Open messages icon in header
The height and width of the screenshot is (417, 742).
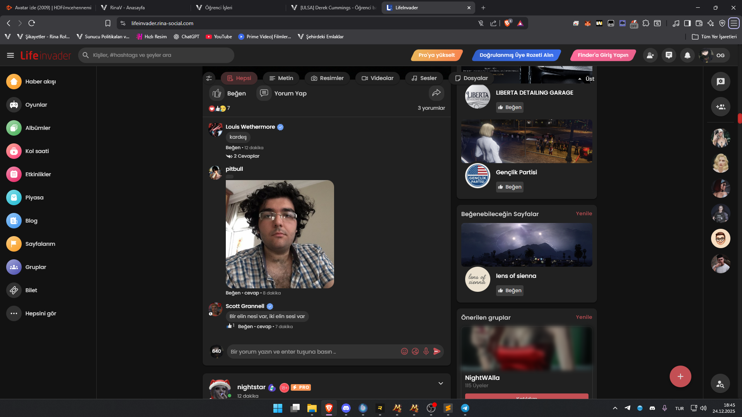tap(669, 55)
